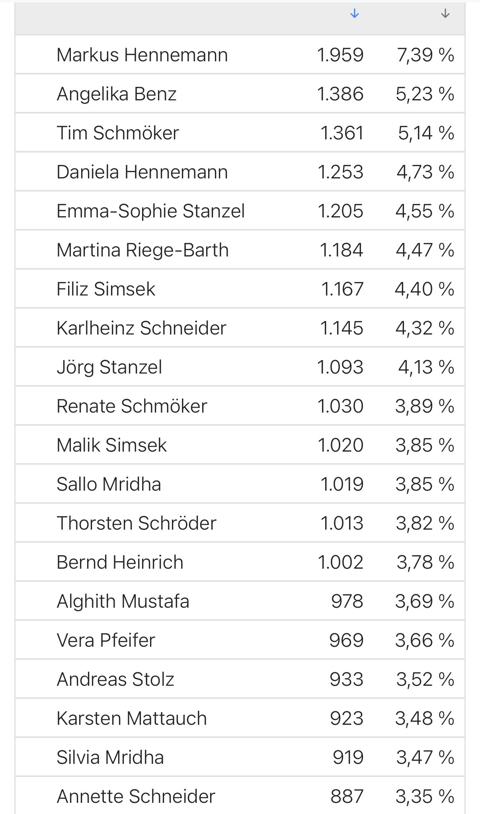
Task: Click the Tim Schmöker name
Action: tap(118, 133)
